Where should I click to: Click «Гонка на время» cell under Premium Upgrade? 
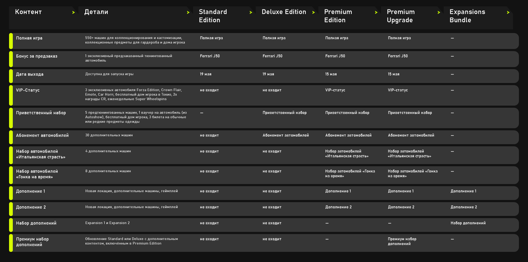click(x=413, y=174)
